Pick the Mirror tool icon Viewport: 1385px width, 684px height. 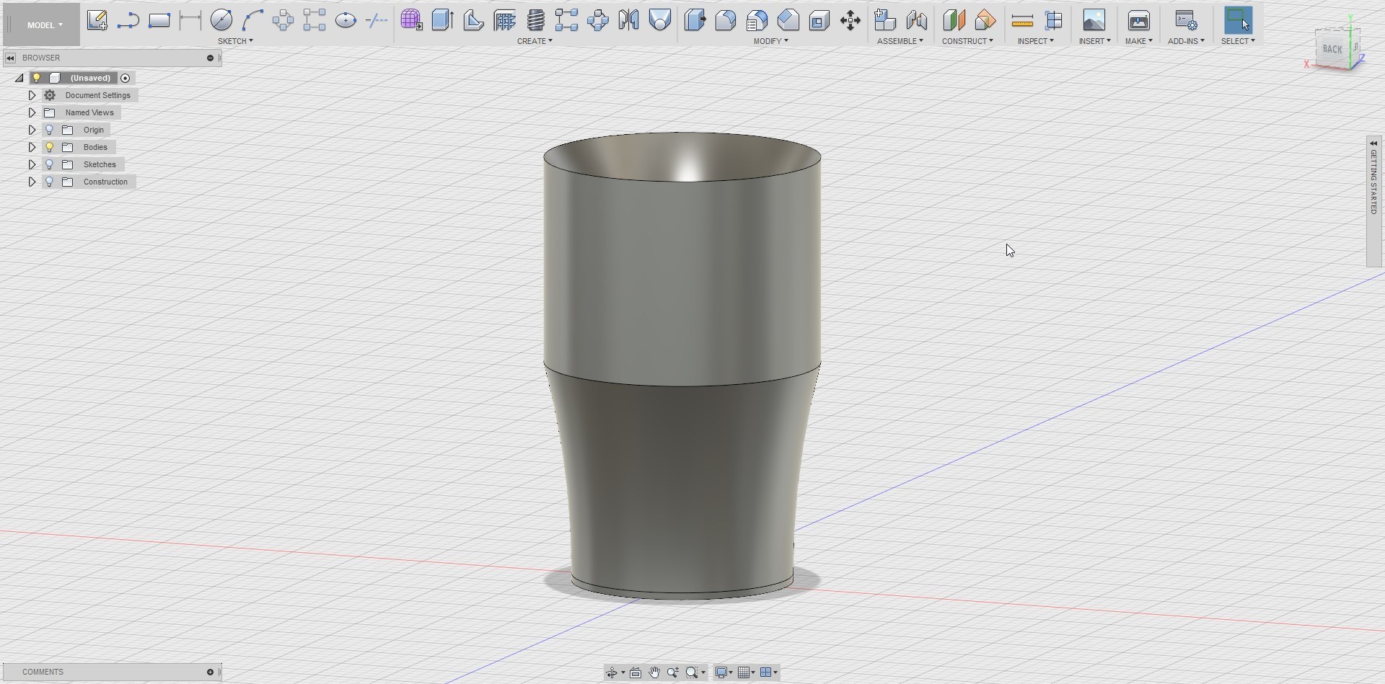(x=628, y=20)
